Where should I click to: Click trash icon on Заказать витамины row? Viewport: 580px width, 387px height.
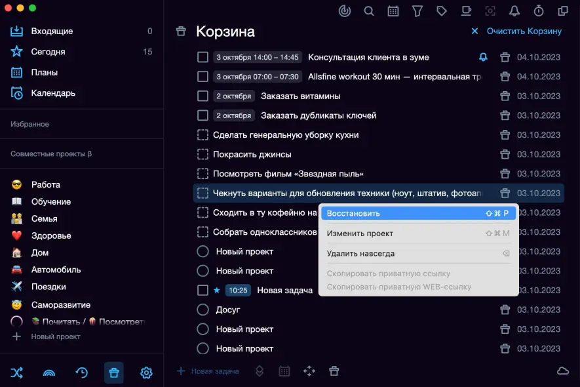click(505, 96)
